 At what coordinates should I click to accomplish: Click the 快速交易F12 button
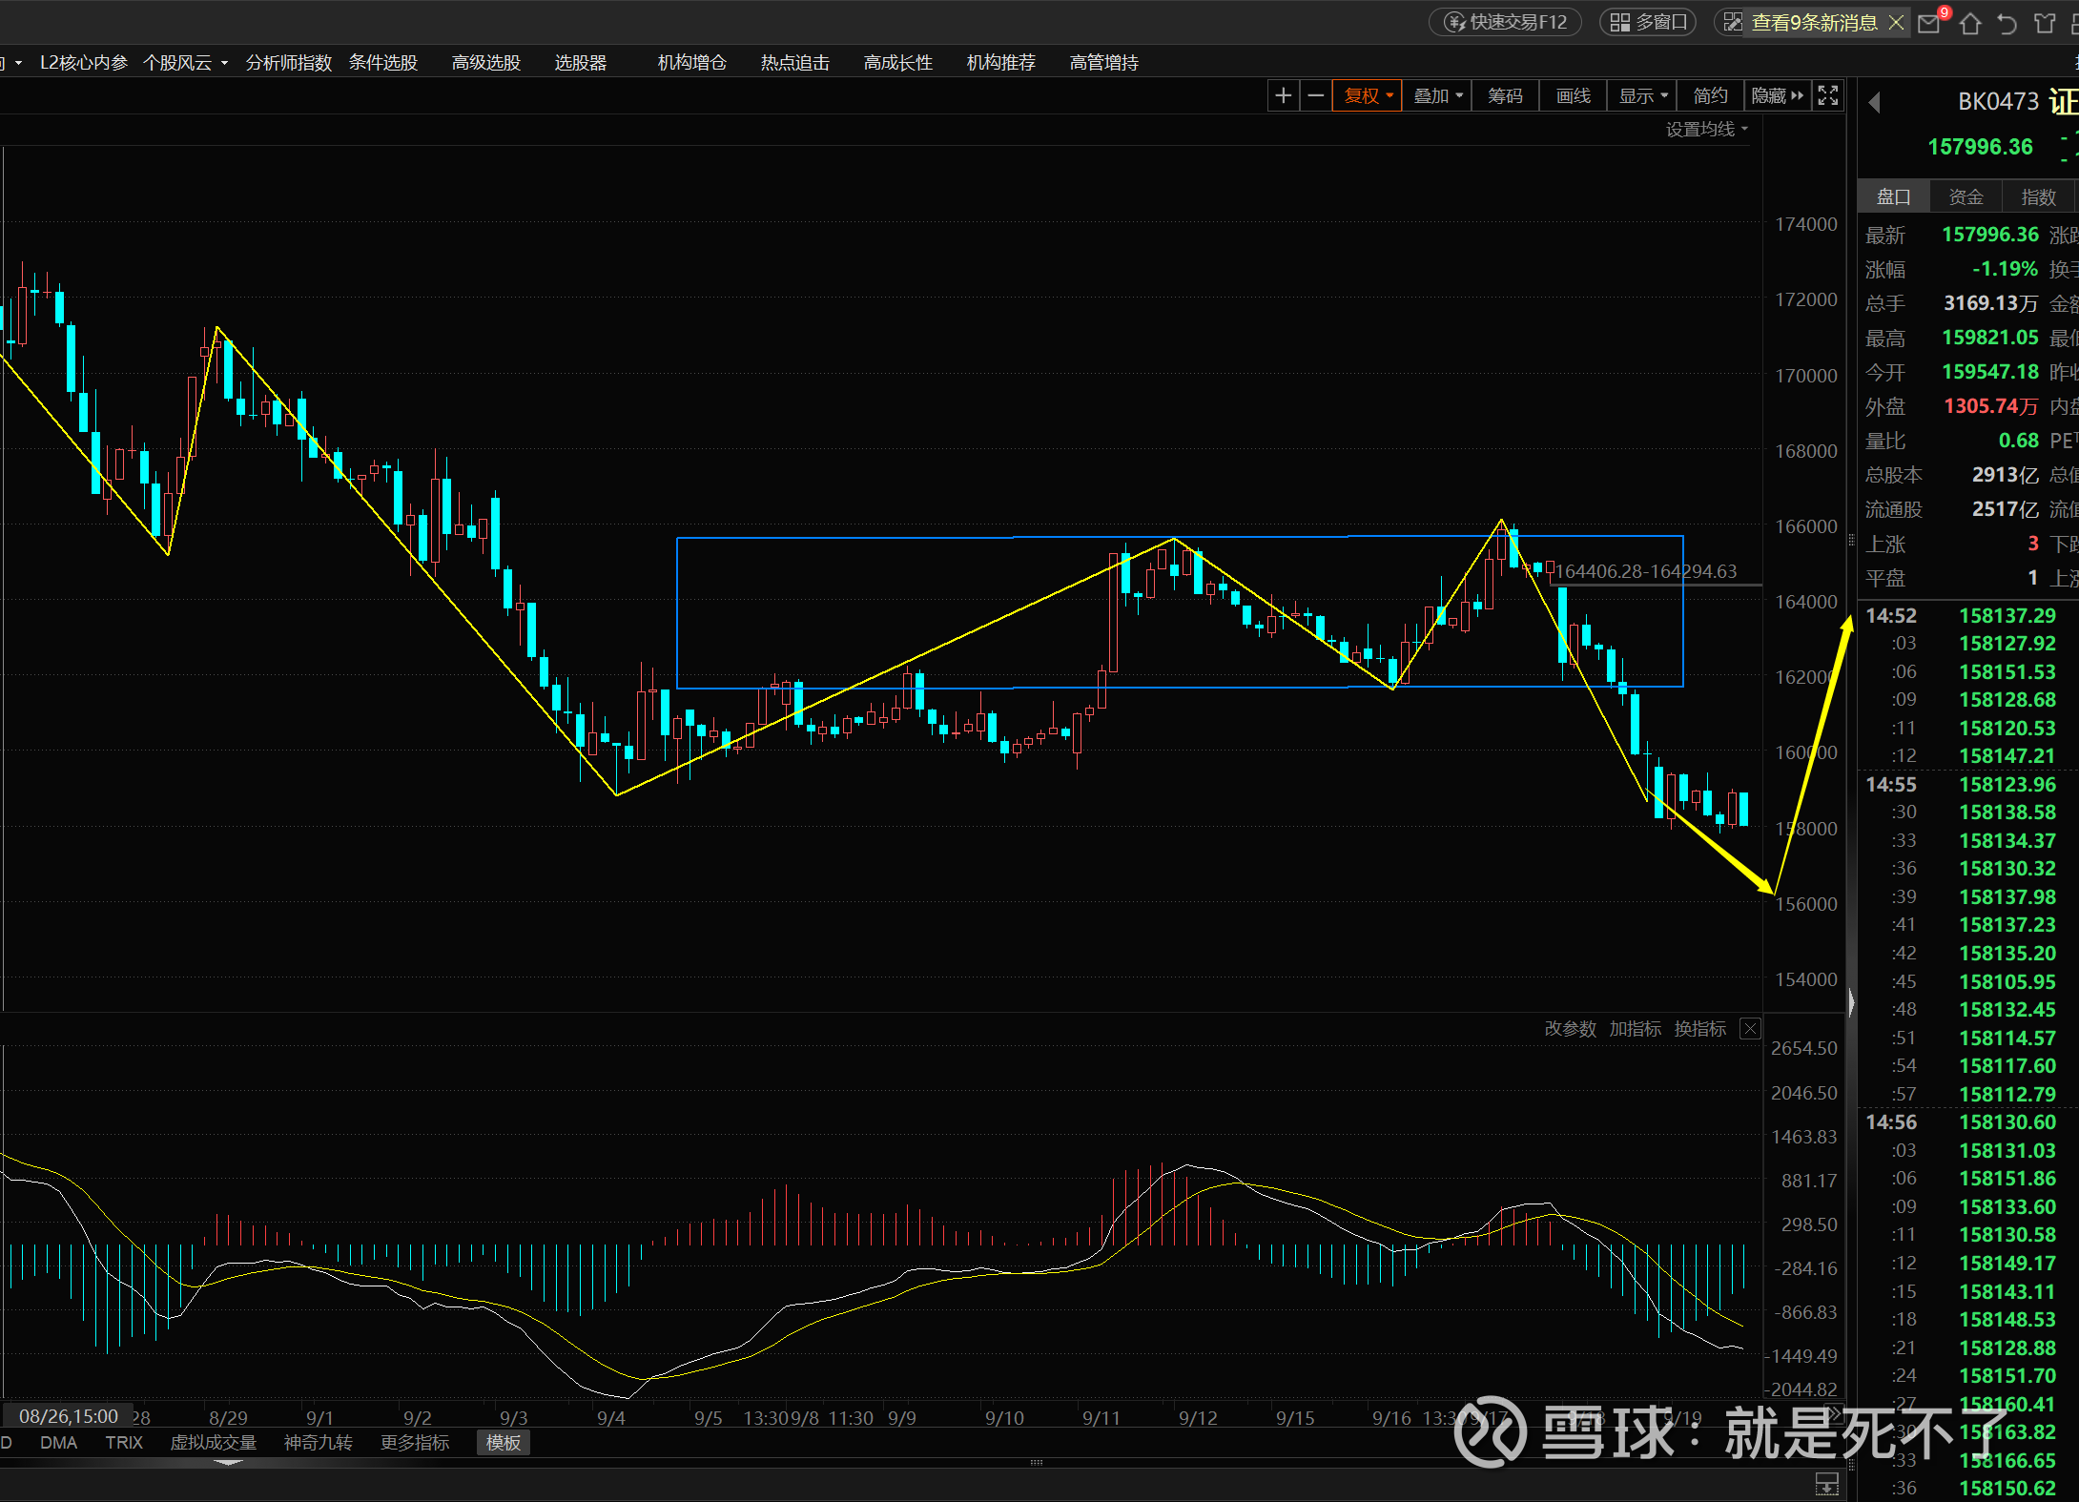pos(1506,22)
